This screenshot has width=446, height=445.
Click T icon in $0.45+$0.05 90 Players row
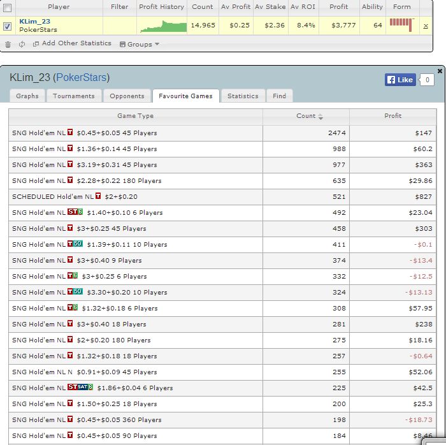70,435
